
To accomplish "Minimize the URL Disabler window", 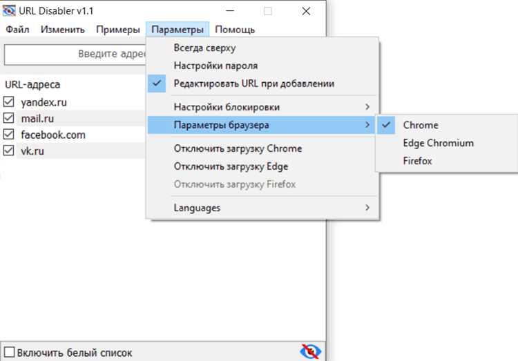I will pos(230,11).
